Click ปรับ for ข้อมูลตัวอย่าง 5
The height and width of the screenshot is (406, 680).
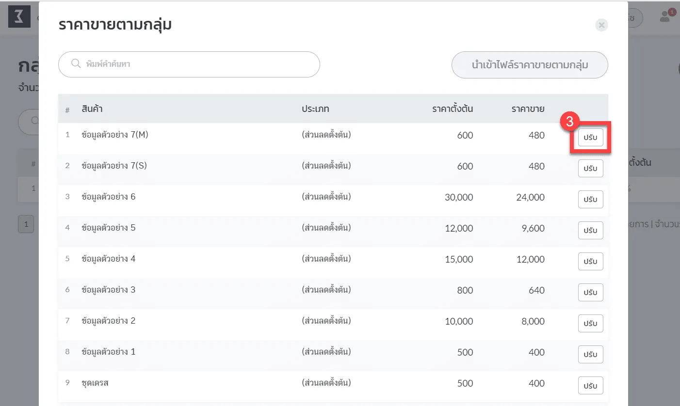tap(590, 231)
